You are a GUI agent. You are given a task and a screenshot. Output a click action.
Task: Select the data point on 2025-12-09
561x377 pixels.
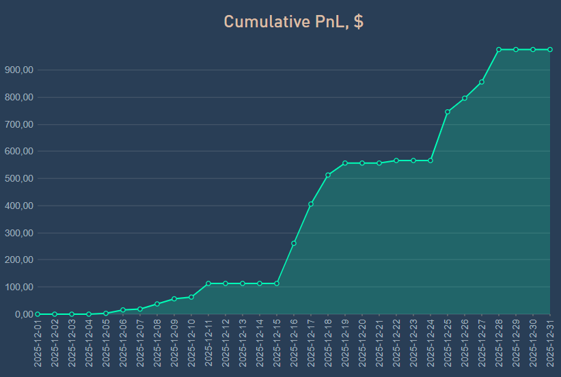click(174, 299)
